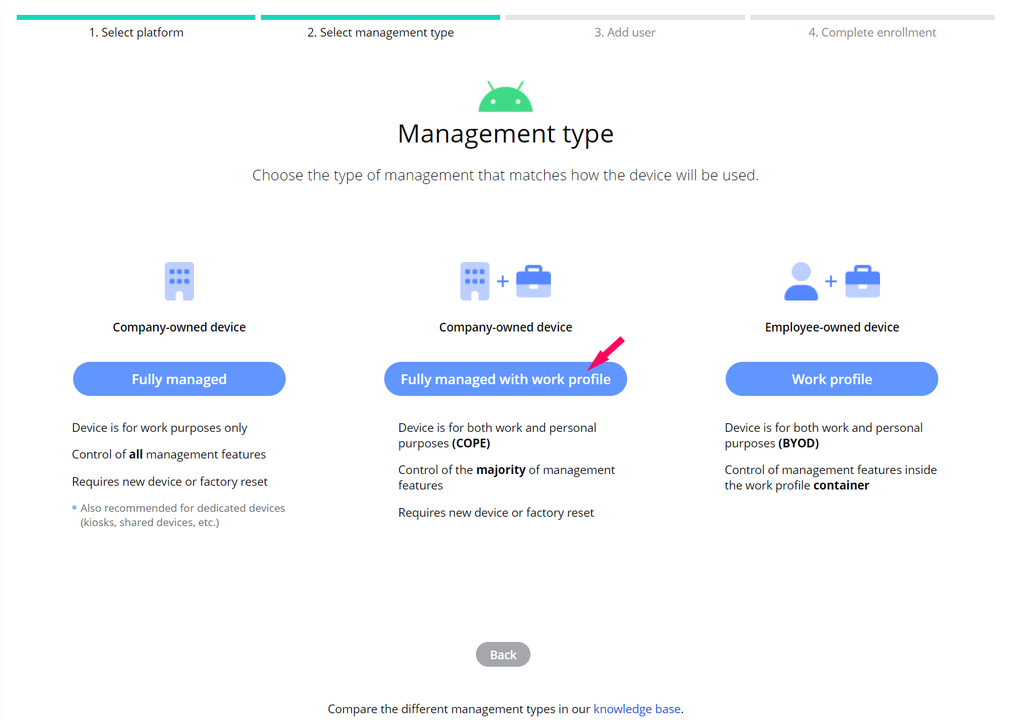Click 'Control of the majority of management features'

(506, 477)
